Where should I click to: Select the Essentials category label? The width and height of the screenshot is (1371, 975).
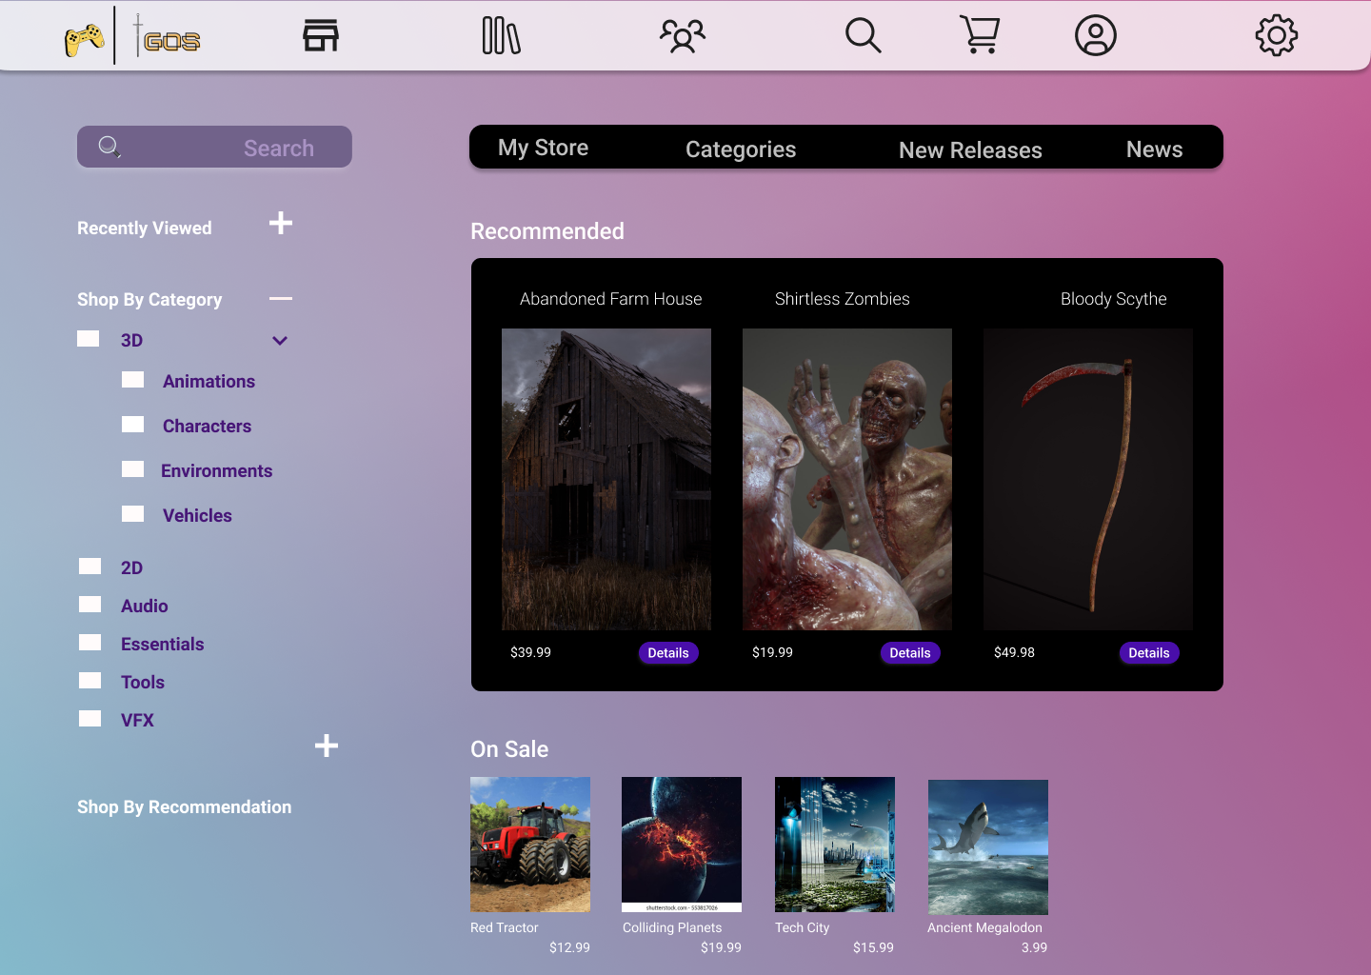pyautogui.click(x=162, y=644)
